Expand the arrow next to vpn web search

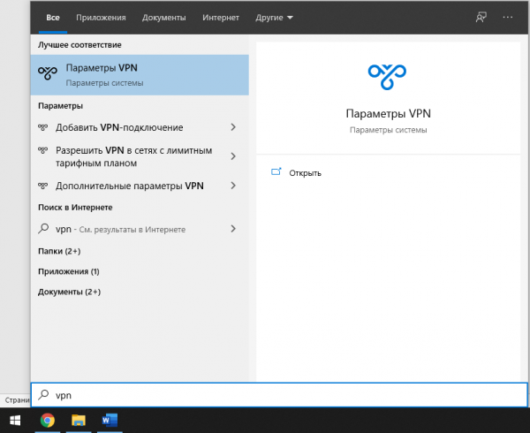pyautogui.click(x=233, y=228)
